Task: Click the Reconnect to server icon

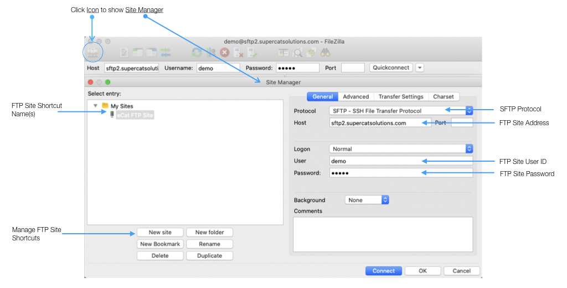Action: (252, 53)
